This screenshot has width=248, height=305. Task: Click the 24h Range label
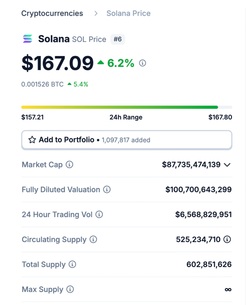[126, 117]
